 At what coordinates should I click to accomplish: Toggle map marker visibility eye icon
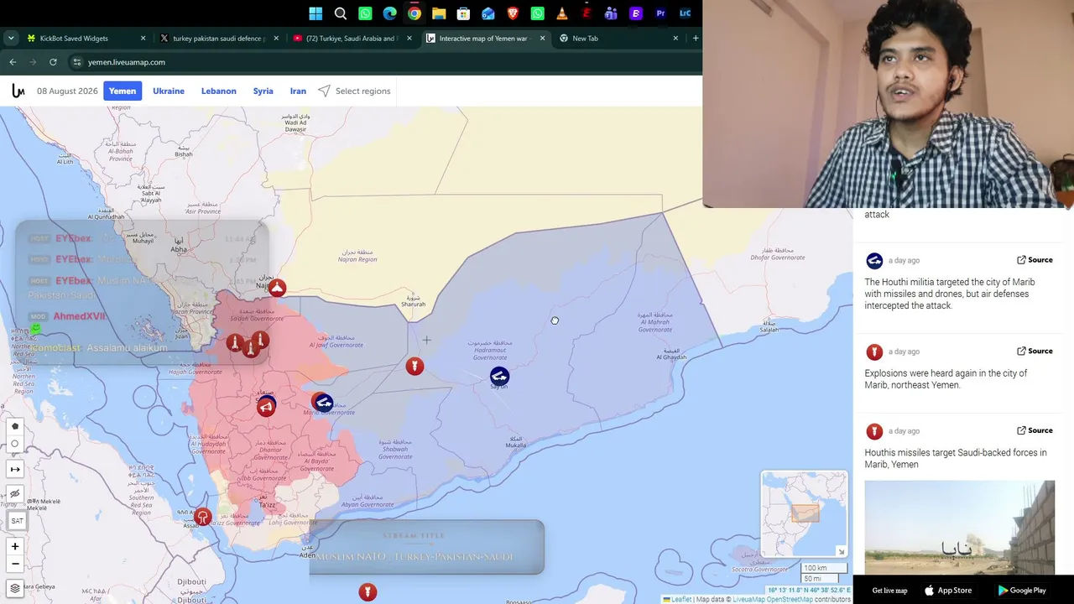tap(15, 494)
